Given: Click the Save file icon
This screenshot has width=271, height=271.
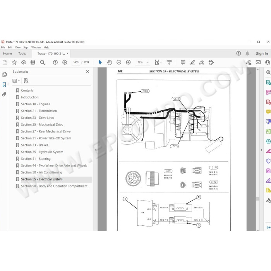Looking at the screenshot, I should click(5, 62).
